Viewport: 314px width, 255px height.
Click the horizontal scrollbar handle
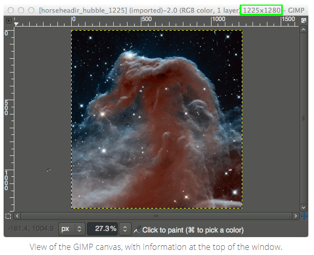pos(156,216)
